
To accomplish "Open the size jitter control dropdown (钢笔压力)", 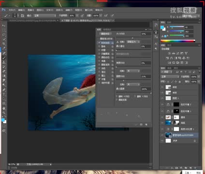I will [x=133, y=42].
